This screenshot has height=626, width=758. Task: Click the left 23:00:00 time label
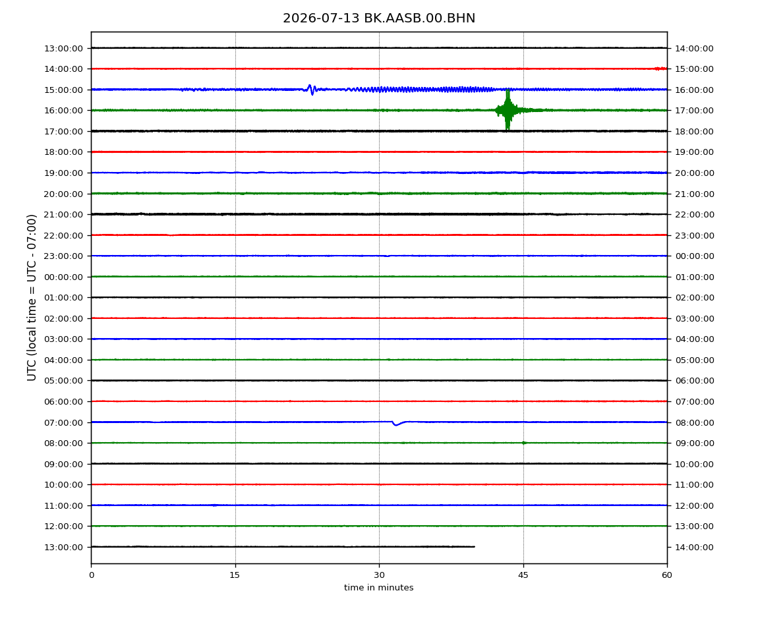(63, 256)
